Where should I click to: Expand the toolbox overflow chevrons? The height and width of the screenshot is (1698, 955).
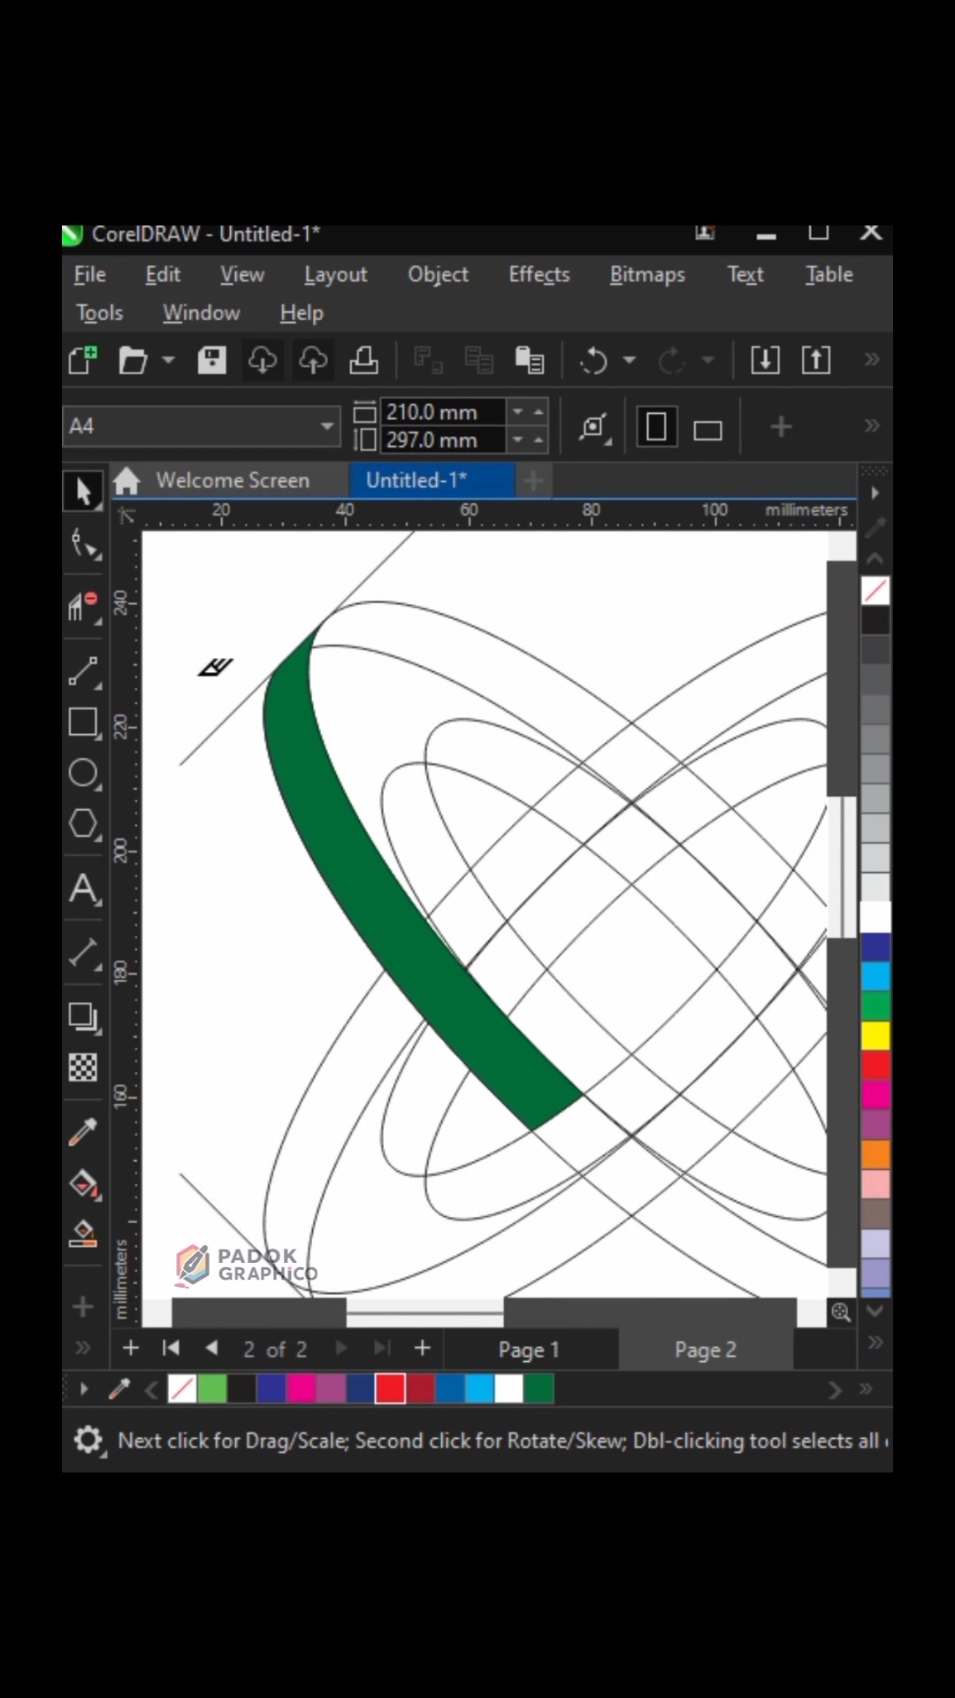pos(83,1348)
